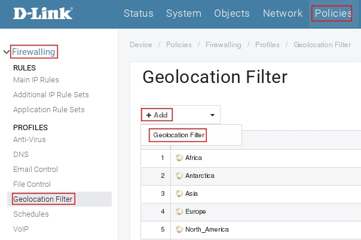Click the Europe region globe icon

(x=179, y=211)
